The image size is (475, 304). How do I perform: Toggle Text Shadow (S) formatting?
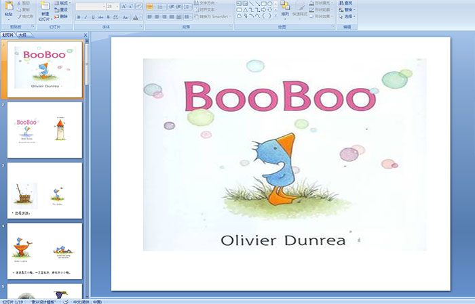tap(108, 17)
